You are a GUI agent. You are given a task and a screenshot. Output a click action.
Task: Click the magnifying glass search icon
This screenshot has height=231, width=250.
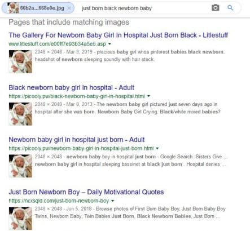pyautogui.click(x=230, y=8)
